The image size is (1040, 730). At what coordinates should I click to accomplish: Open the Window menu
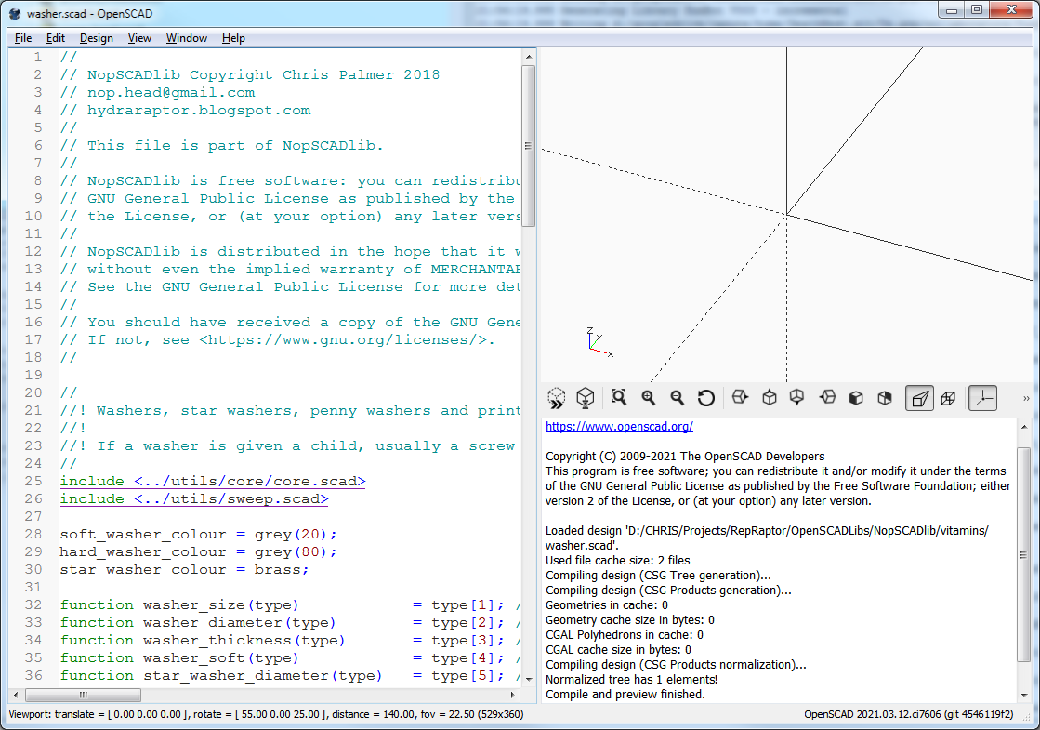[186, 38]
